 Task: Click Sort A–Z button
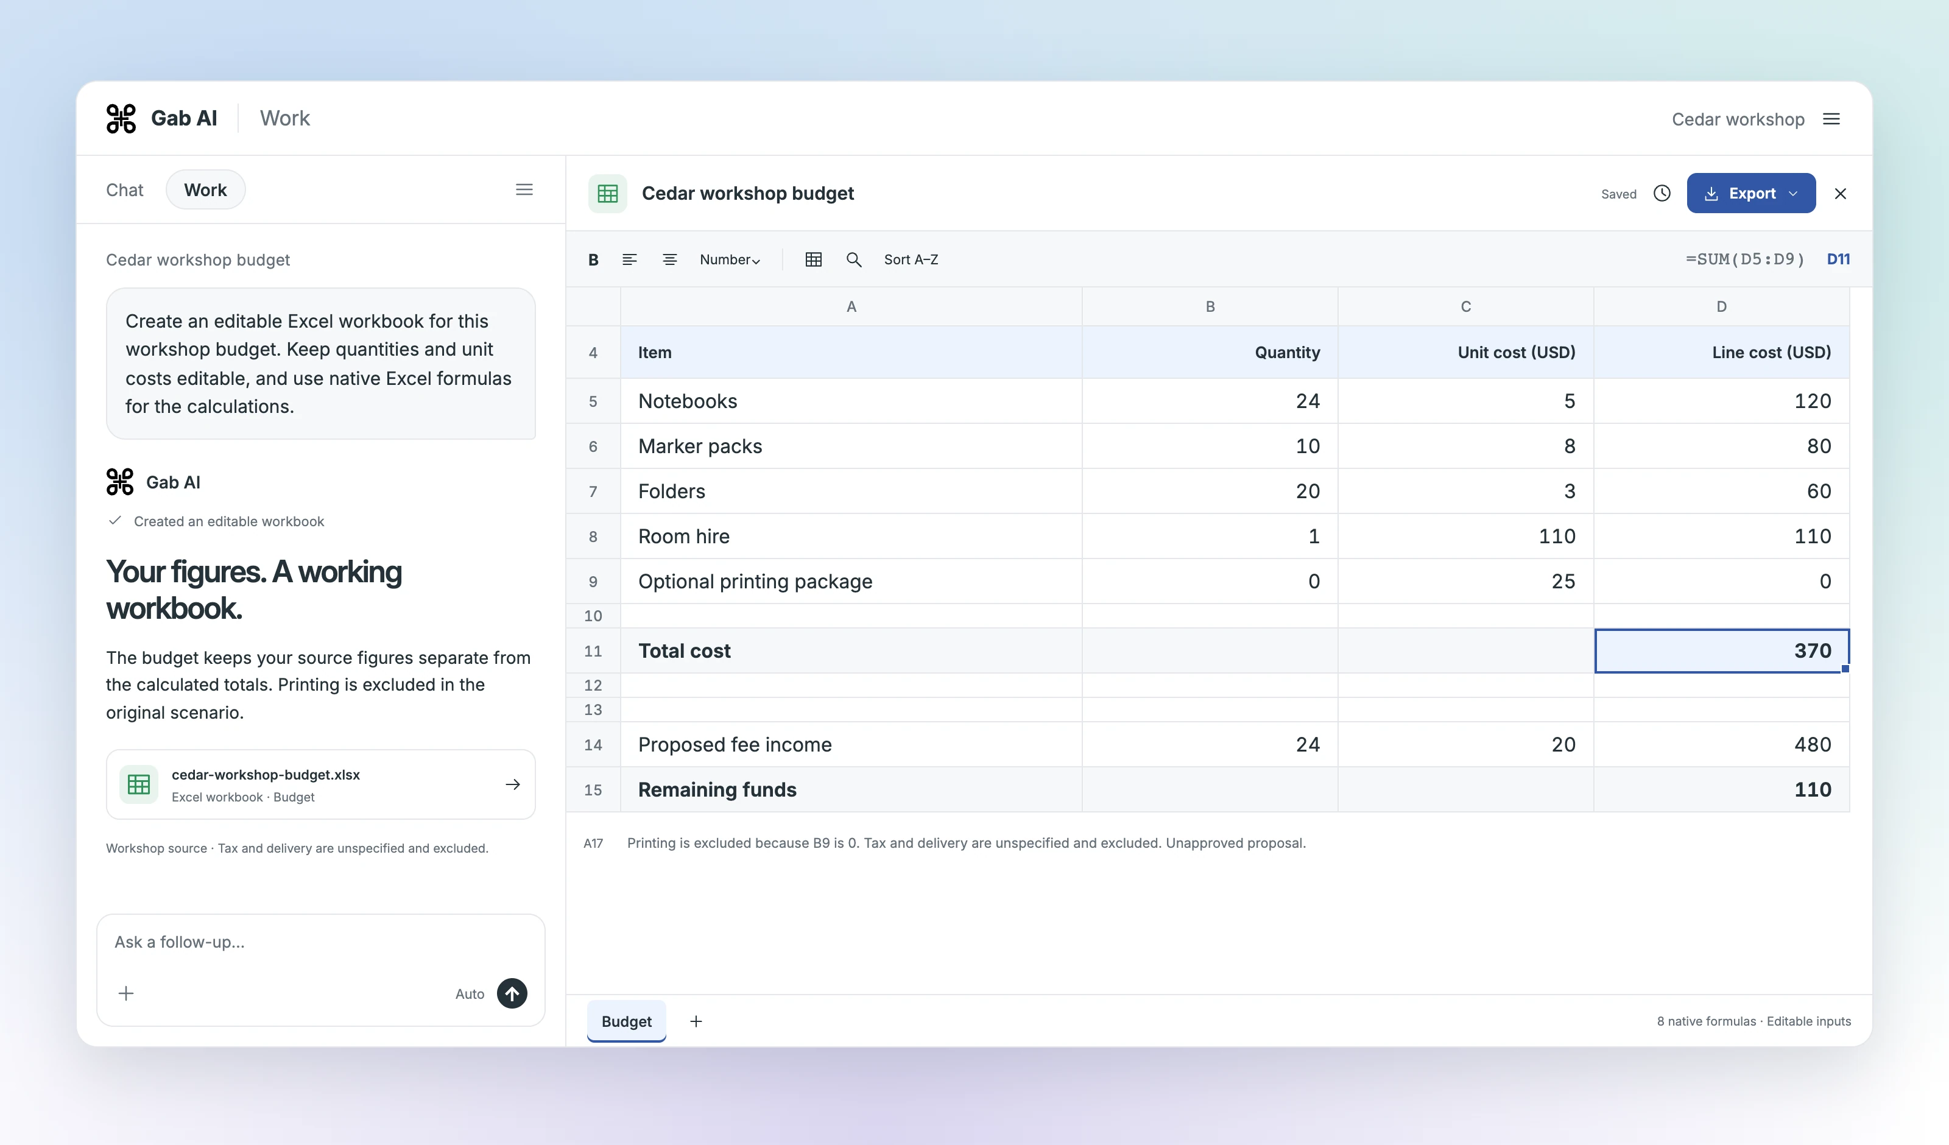(x=911, y=260)
